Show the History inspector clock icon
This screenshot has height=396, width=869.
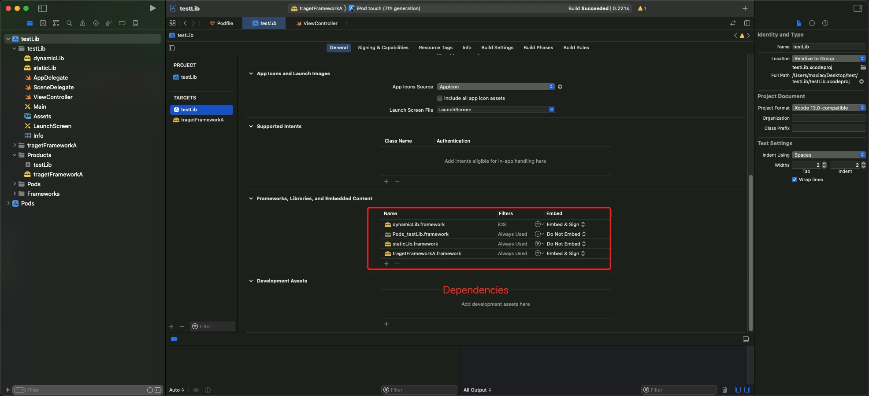click(x=812, y=23)
